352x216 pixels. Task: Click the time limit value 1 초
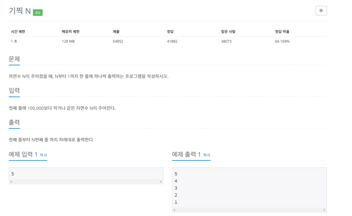click(x=14, y=41)
